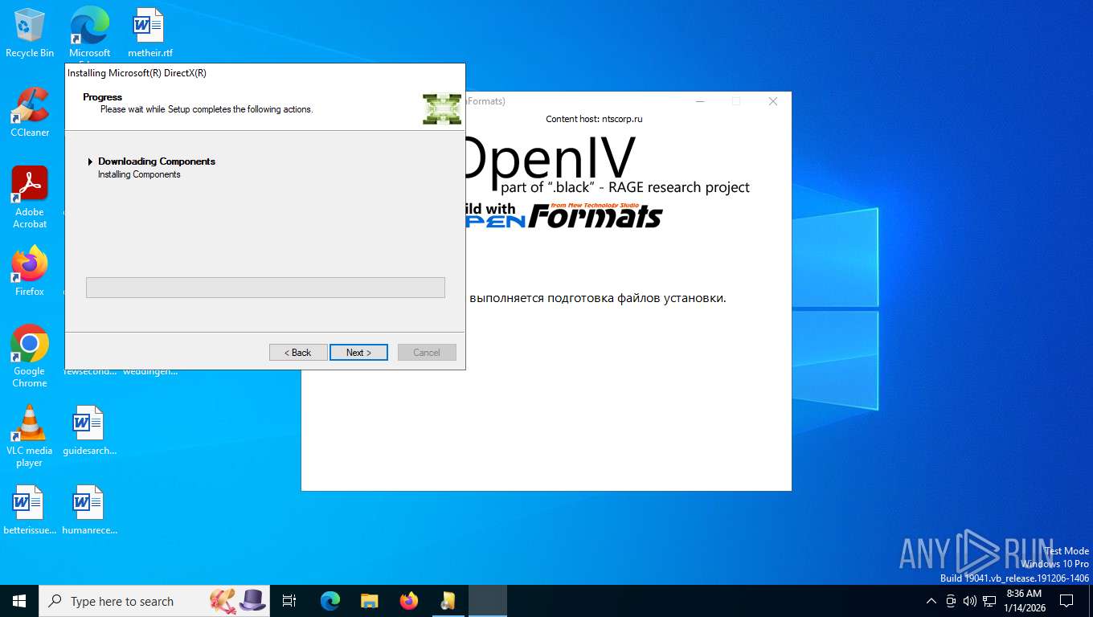Open File Explorer from the taskbar
The image size is (1093, 617).
pos(369,601)
